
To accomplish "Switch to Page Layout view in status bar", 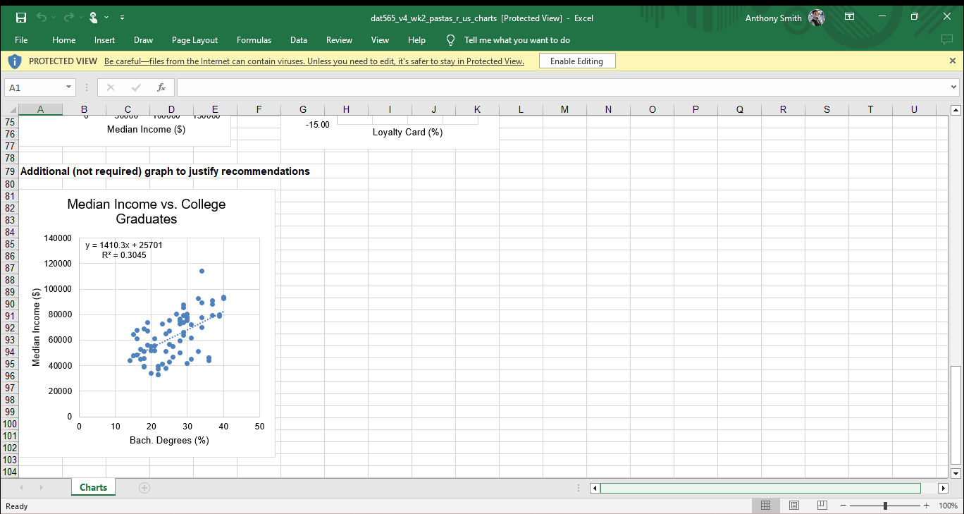I will coord(794,506).
